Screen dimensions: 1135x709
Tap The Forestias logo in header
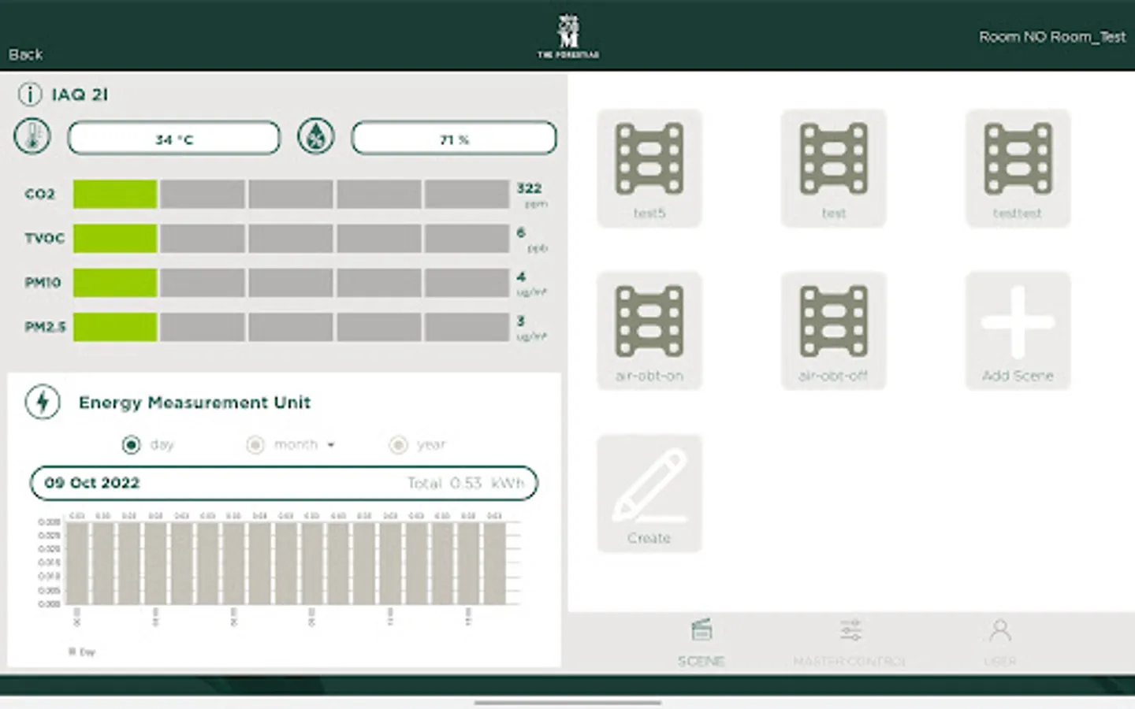pyautogui.click(x=568, y=36)
